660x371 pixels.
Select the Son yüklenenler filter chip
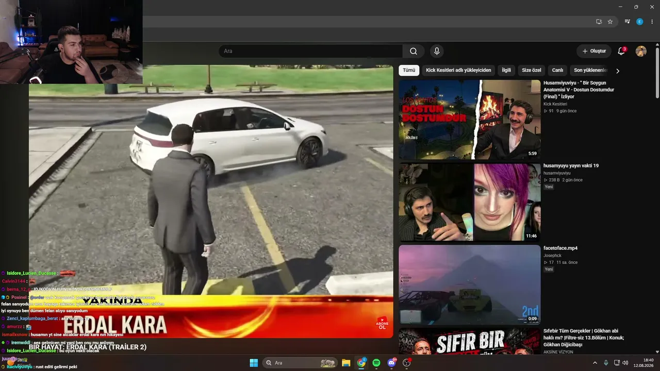(590, 70)
